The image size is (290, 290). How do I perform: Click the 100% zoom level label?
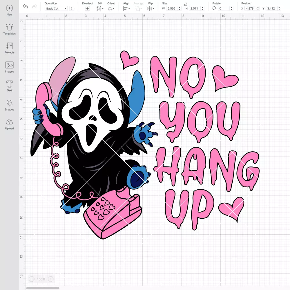(x=41, y=279)
